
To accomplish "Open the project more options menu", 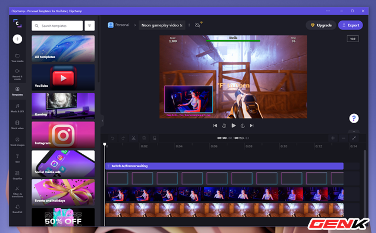I will pyautogui.click(x=189, y=25).
